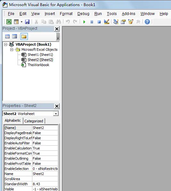Open Visual Basic Help question icon
The width and height of the screenshot is (171, 191).
147,22
